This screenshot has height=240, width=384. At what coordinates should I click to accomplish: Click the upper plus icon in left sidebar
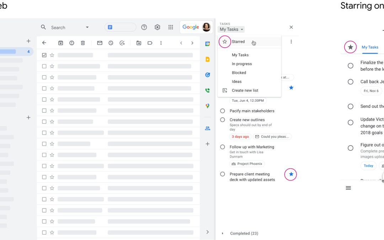pos(28,41)
